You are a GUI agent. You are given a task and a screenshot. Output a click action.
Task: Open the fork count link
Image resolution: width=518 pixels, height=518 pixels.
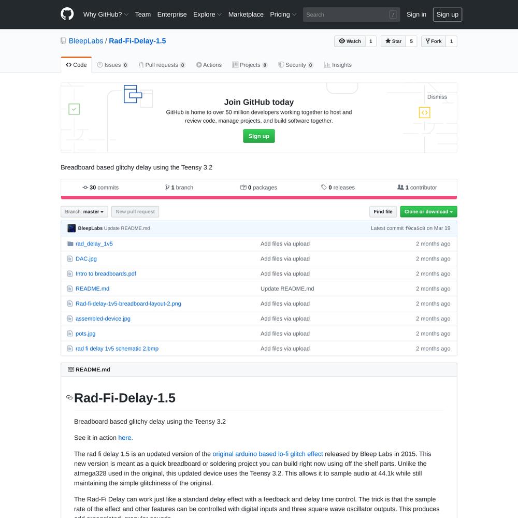click(x=451, y=41)
